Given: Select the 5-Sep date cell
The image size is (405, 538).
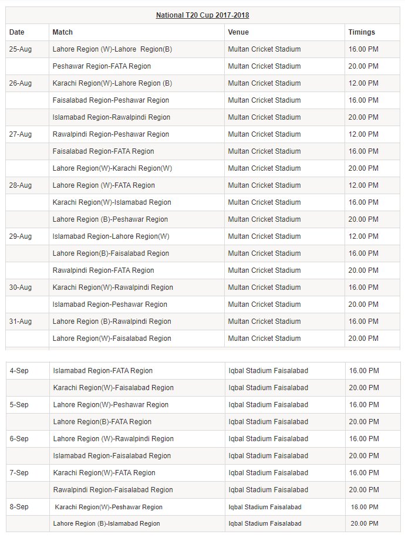Looking at the screenshot, I should (19, 405).
